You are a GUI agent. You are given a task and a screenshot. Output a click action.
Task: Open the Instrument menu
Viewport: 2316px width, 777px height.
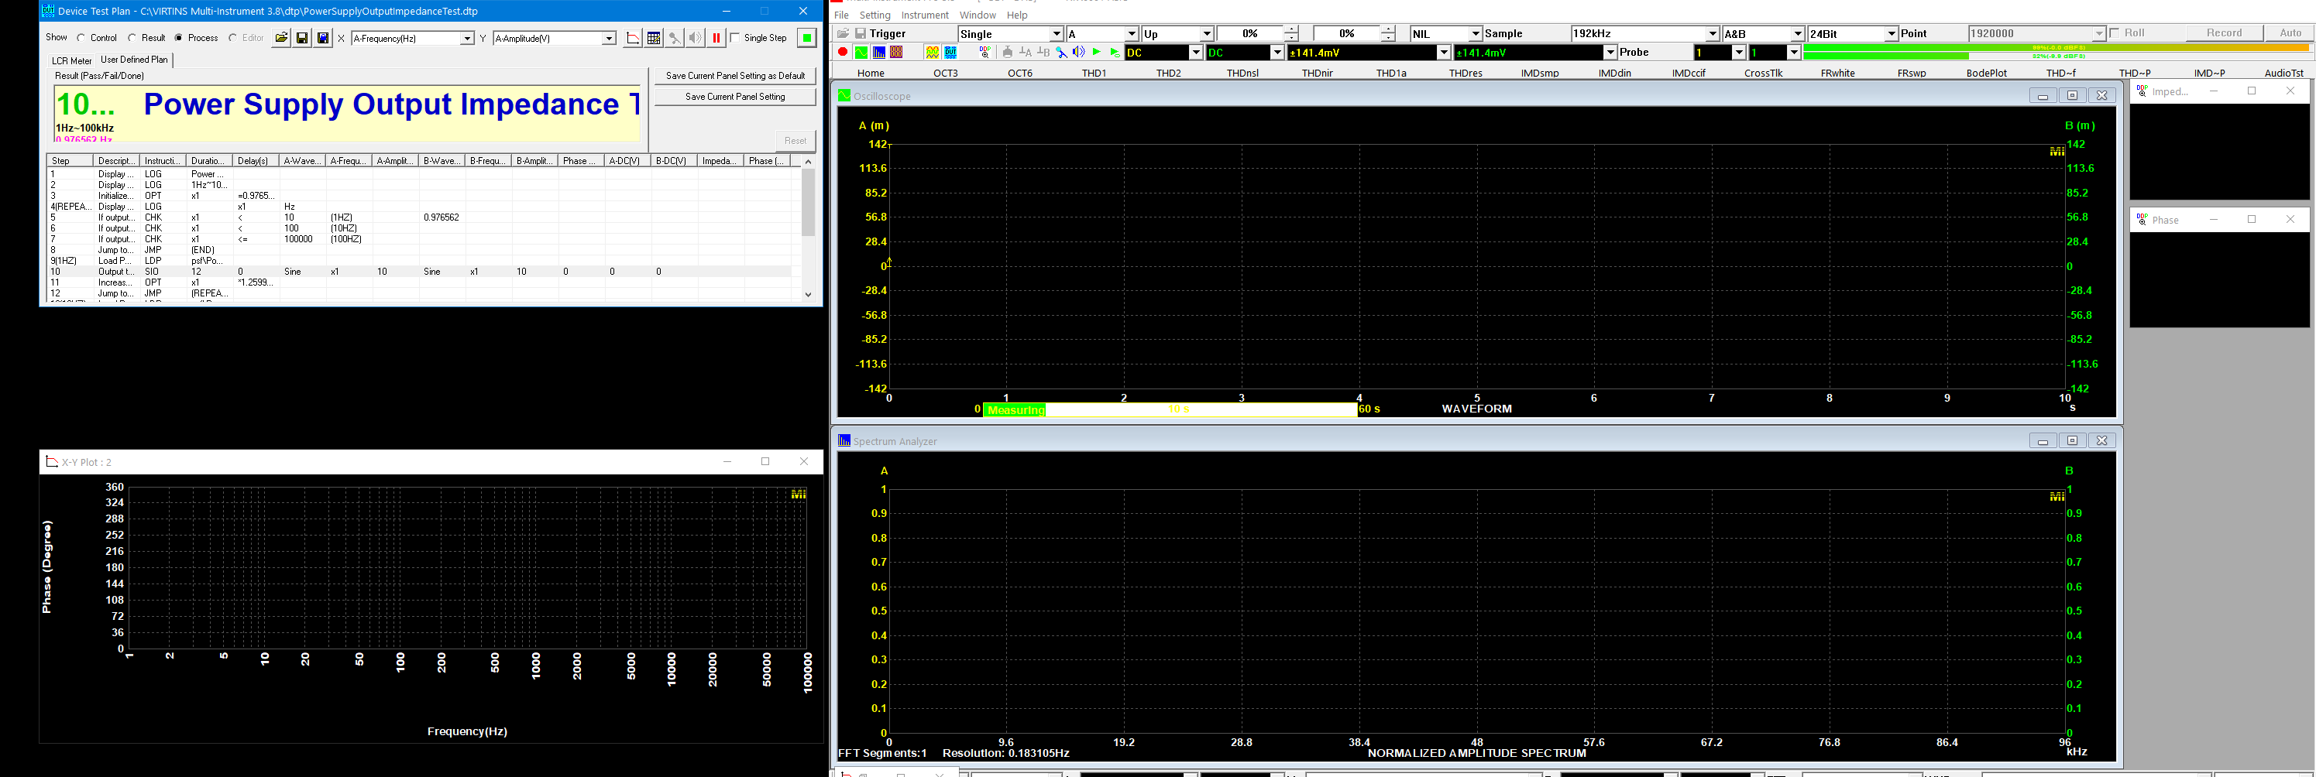coord(925,15)
